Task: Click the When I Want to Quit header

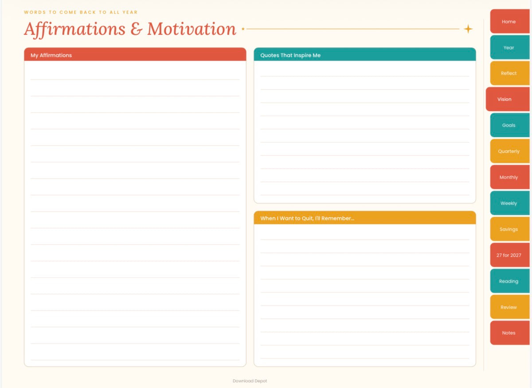Action: coord(364,218)
